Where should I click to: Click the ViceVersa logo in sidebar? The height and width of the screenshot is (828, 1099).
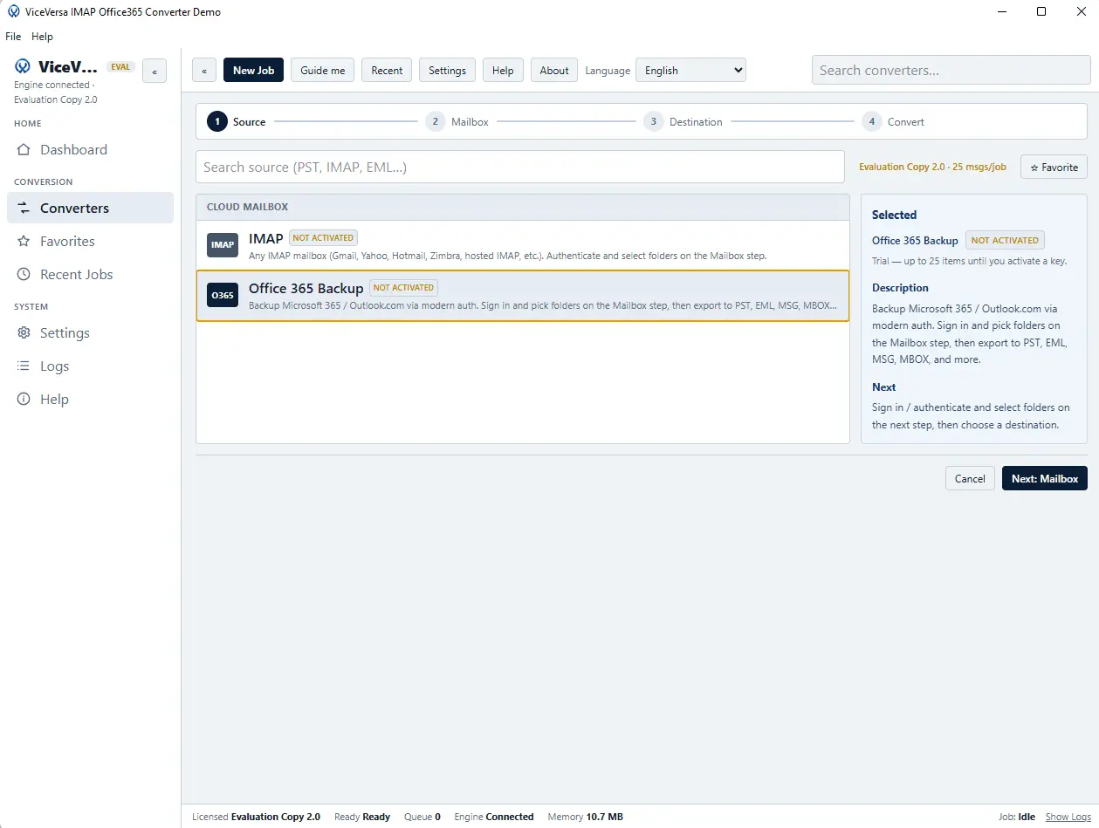(x=23, y=66)
